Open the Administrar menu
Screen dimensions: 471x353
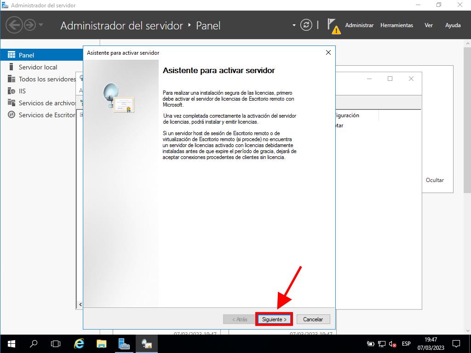click(359, 25)
